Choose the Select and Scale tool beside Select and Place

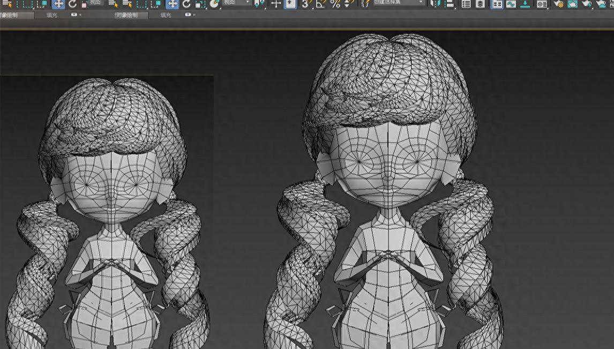200,4
